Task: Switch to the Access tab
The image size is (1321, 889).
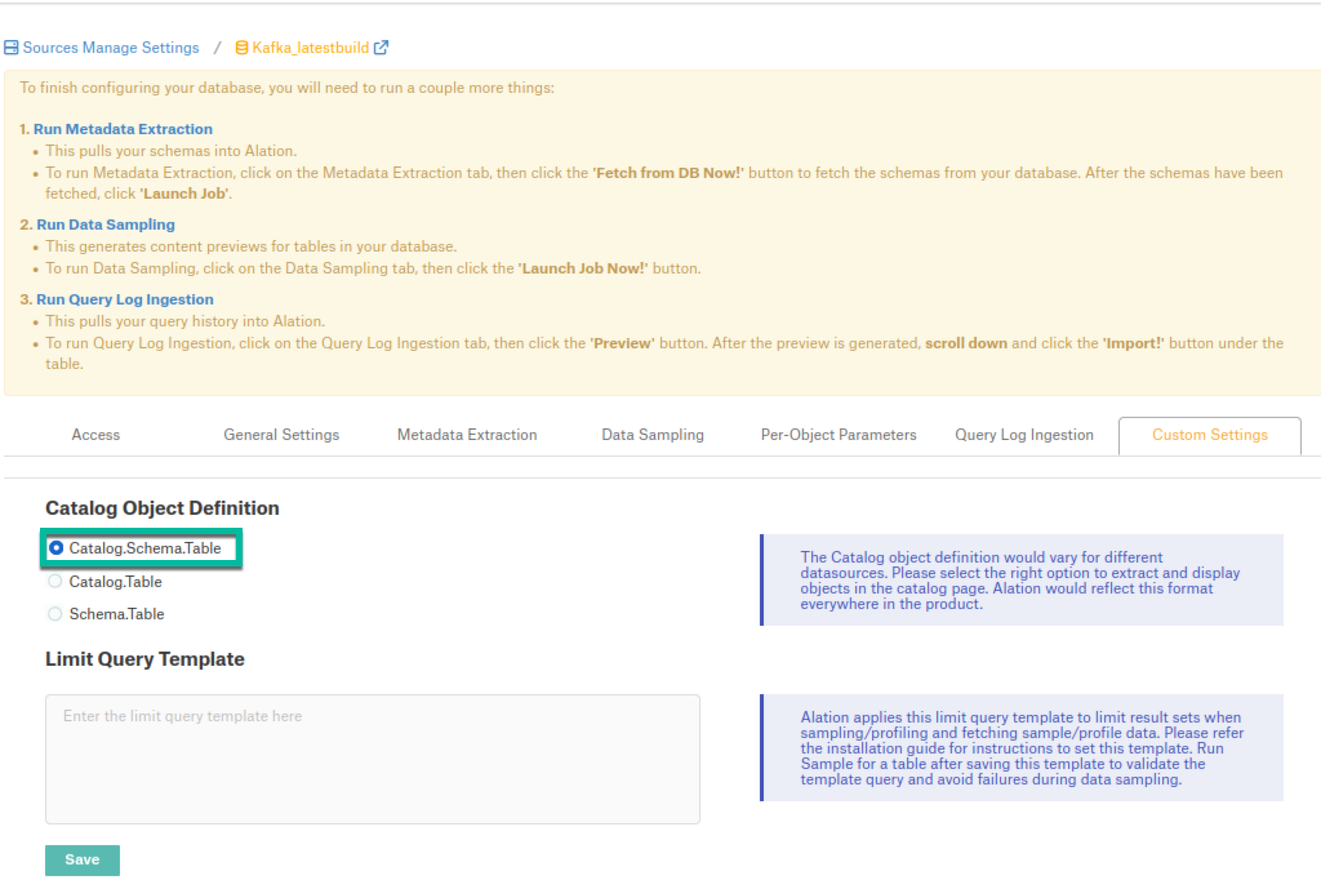Action: [95, 435]
